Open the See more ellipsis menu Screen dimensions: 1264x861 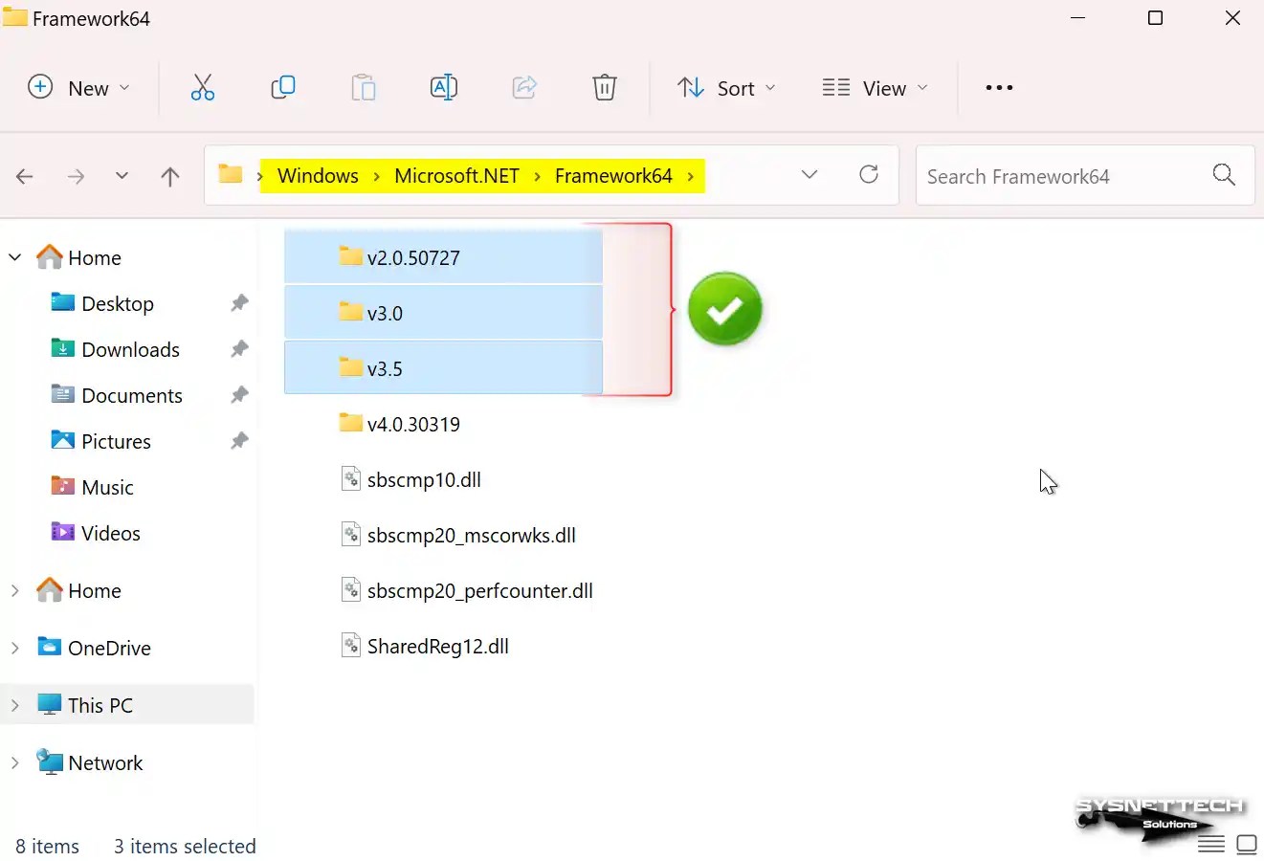[999, 88]
